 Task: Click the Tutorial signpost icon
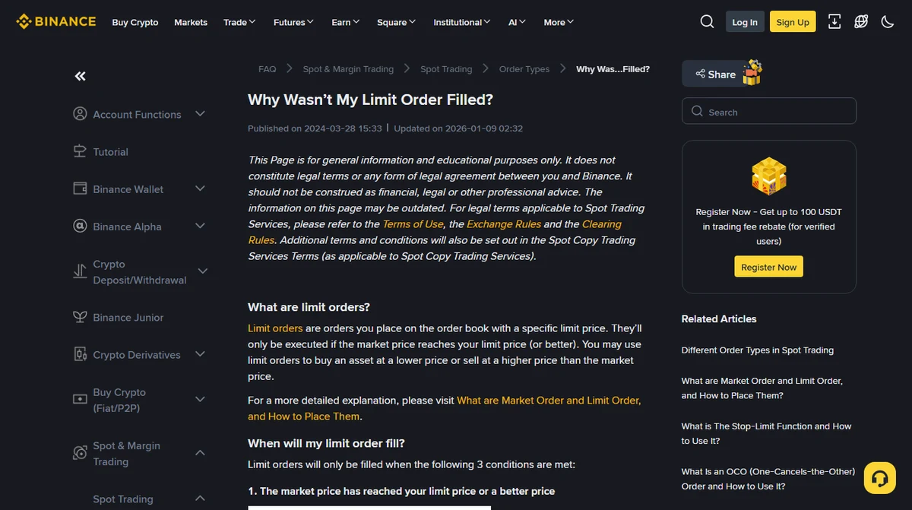point(80,151)
